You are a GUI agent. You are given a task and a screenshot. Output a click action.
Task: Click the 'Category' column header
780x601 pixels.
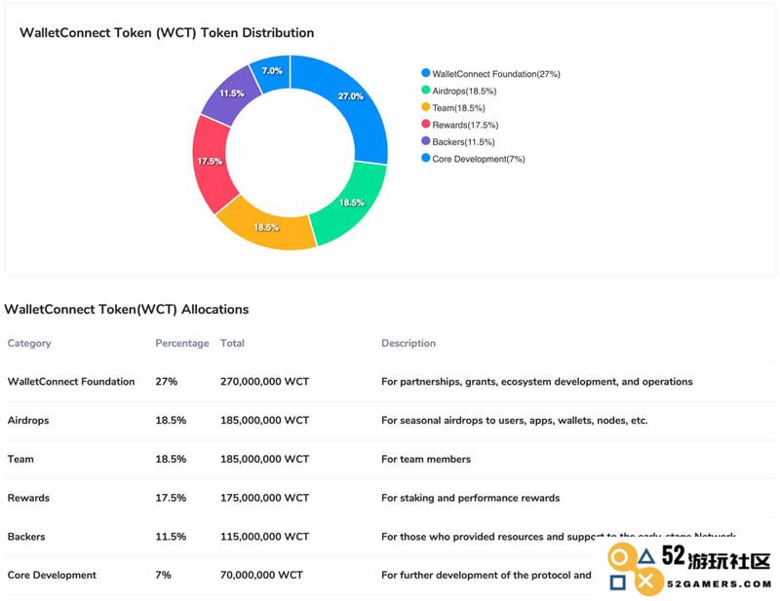29,343
